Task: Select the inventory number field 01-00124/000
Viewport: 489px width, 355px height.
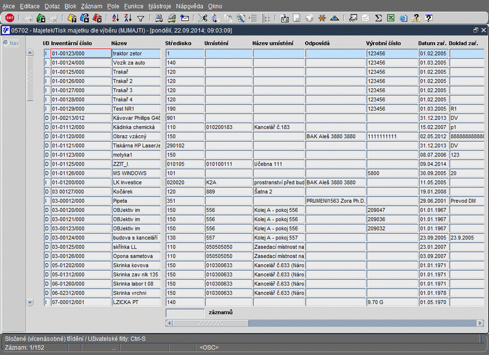Action: pyautogui.click(x=80, y=63)
